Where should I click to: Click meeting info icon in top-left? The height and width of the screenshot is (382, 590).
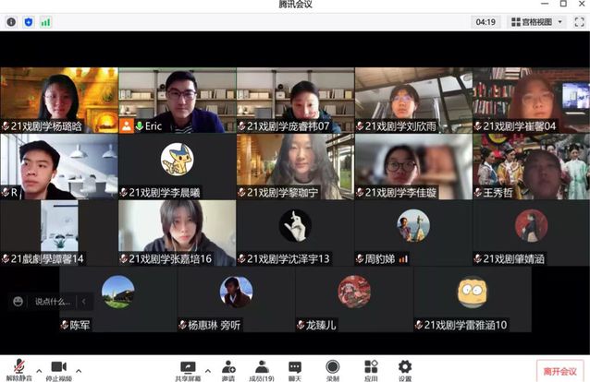(11, 21)
